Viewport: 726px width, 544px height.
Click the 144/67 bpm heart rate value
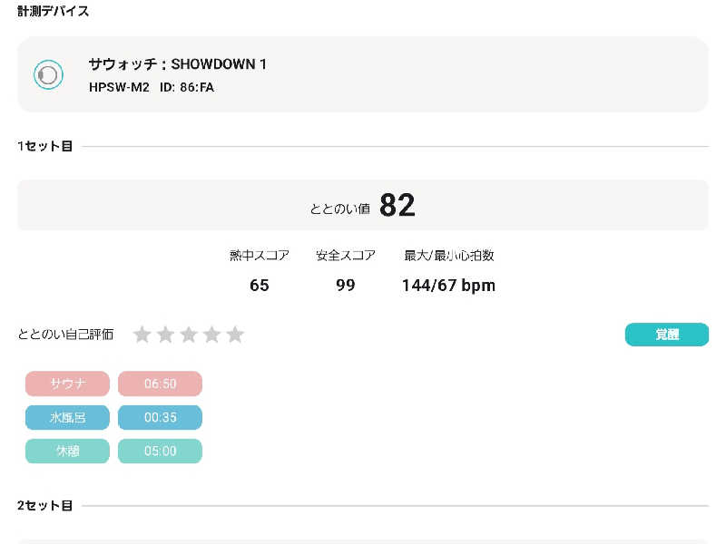click(x=448, y=286)
